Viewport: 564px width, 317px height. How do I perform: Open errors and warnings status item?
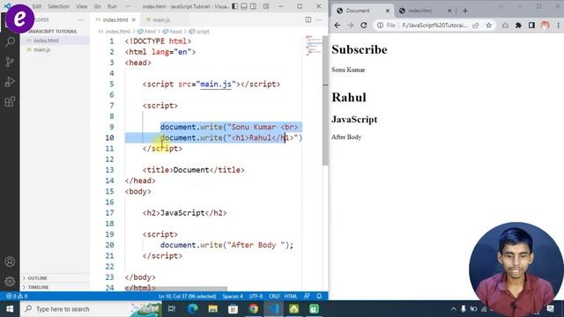[17, 296]
